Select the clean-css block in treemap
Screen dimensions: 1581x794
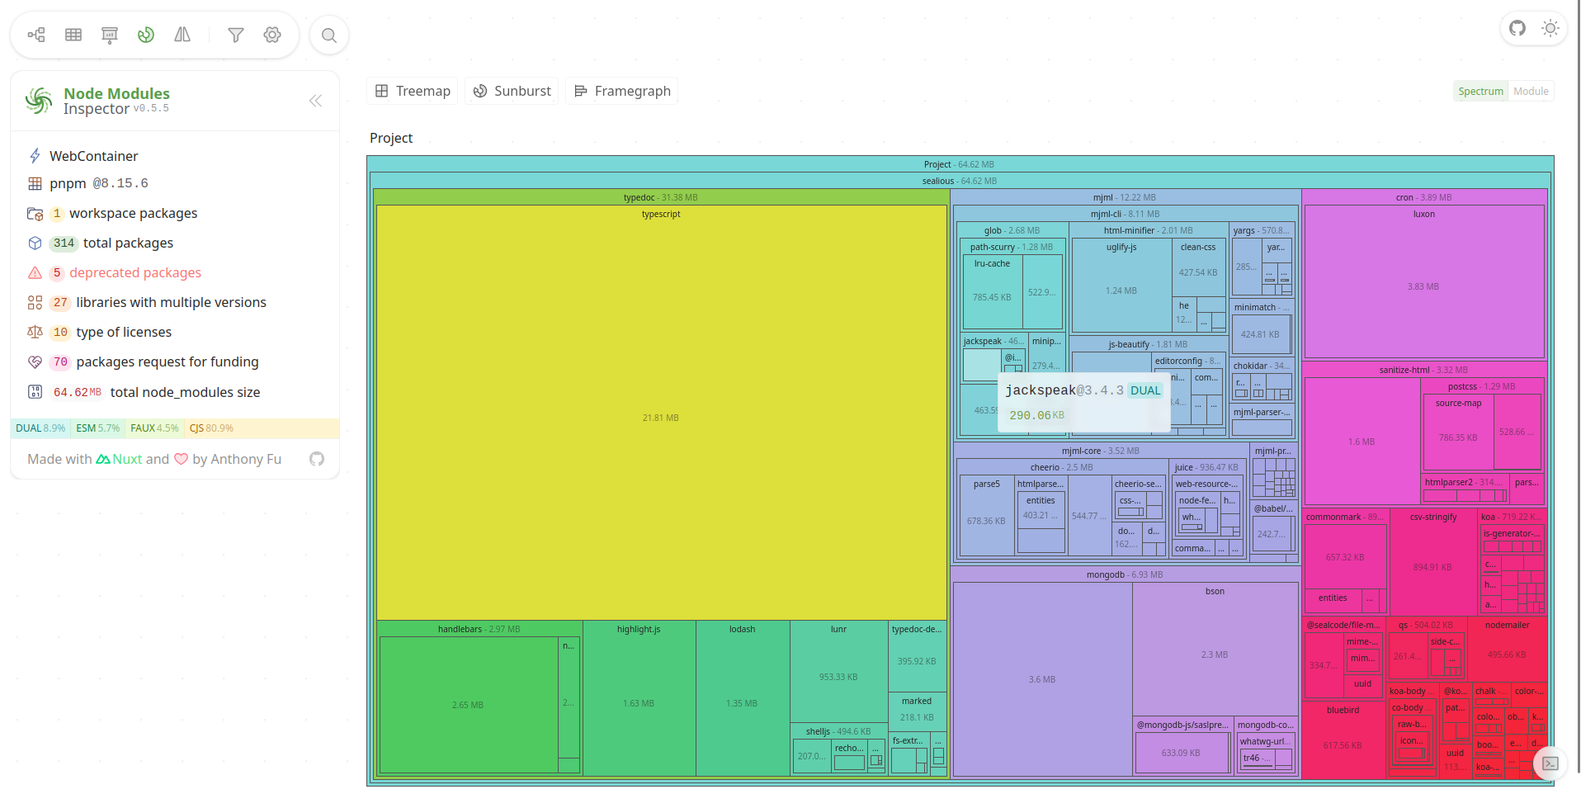point(1198,267)
